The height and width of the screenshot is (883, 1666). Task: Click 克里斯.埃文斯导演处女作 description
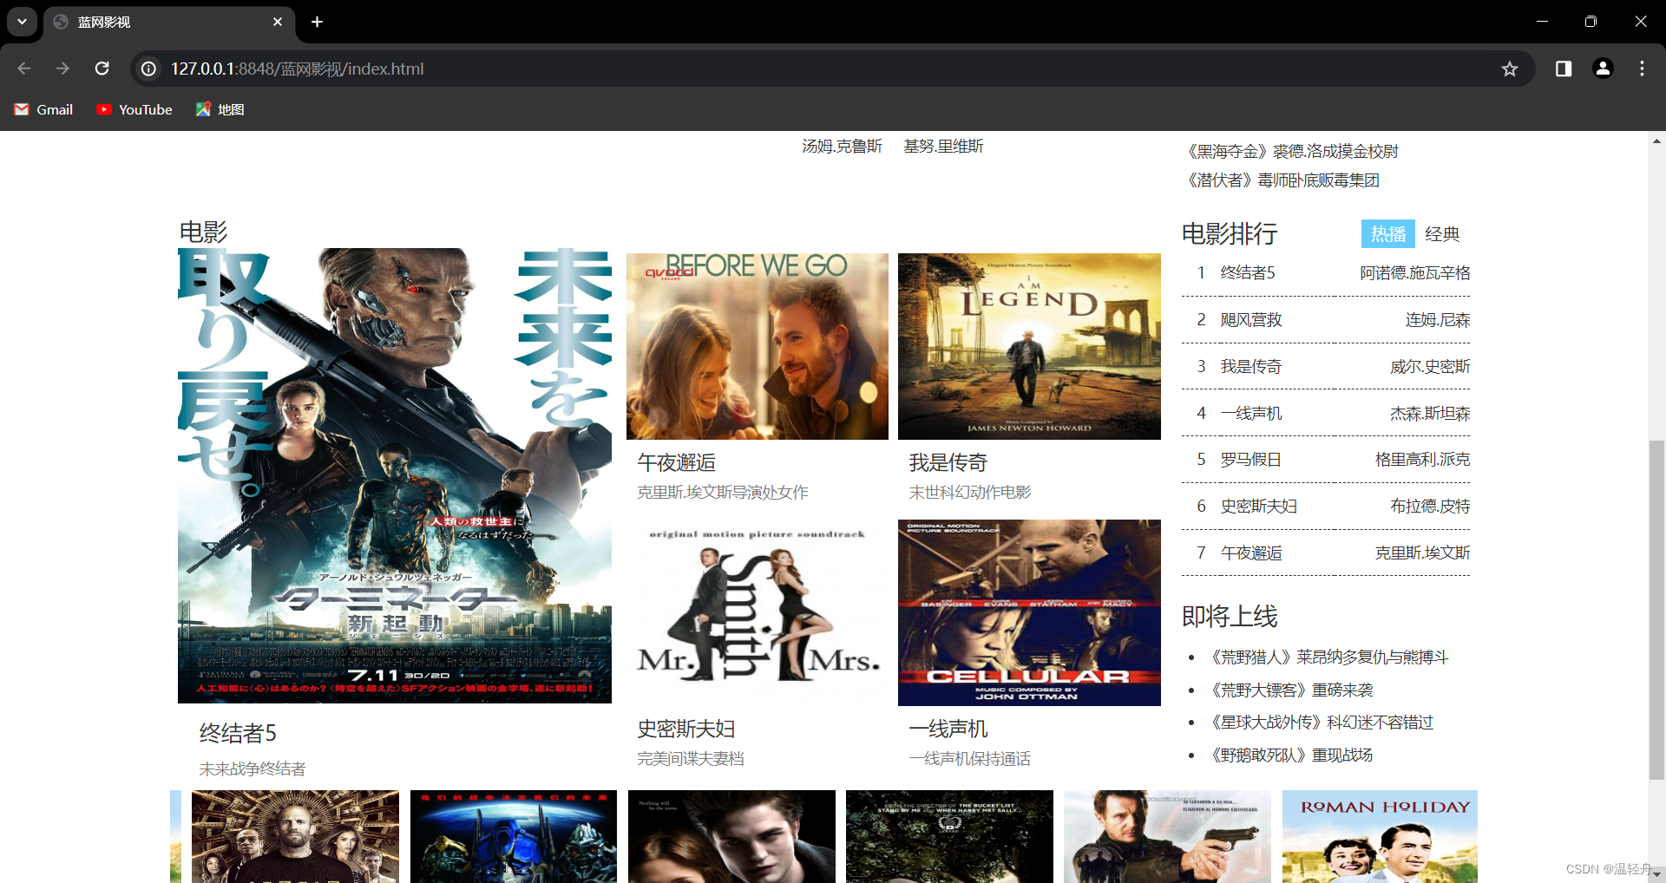tap(722, 493)
